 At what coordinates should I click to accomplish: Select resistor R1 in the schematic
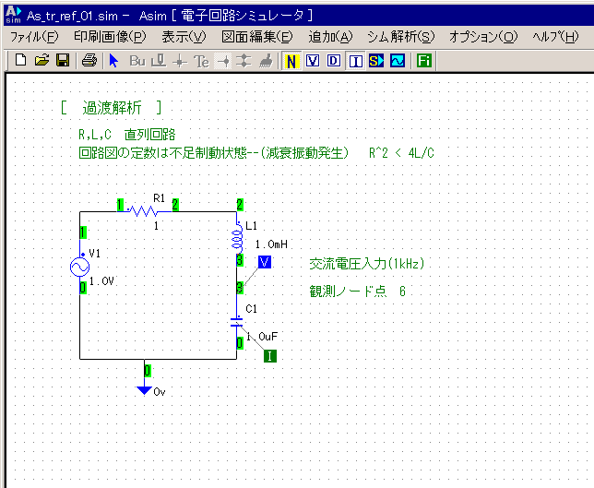(x=146, y=210)
